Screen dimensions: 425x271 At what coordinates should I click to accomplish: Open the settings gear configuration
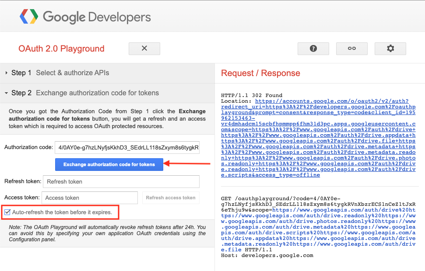pyautogui.click(x=390, y=49)
